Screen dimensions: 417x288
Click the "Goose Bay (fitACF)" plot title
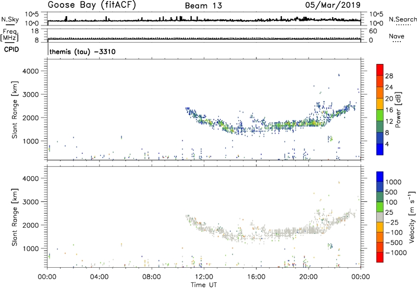(92, 5)
